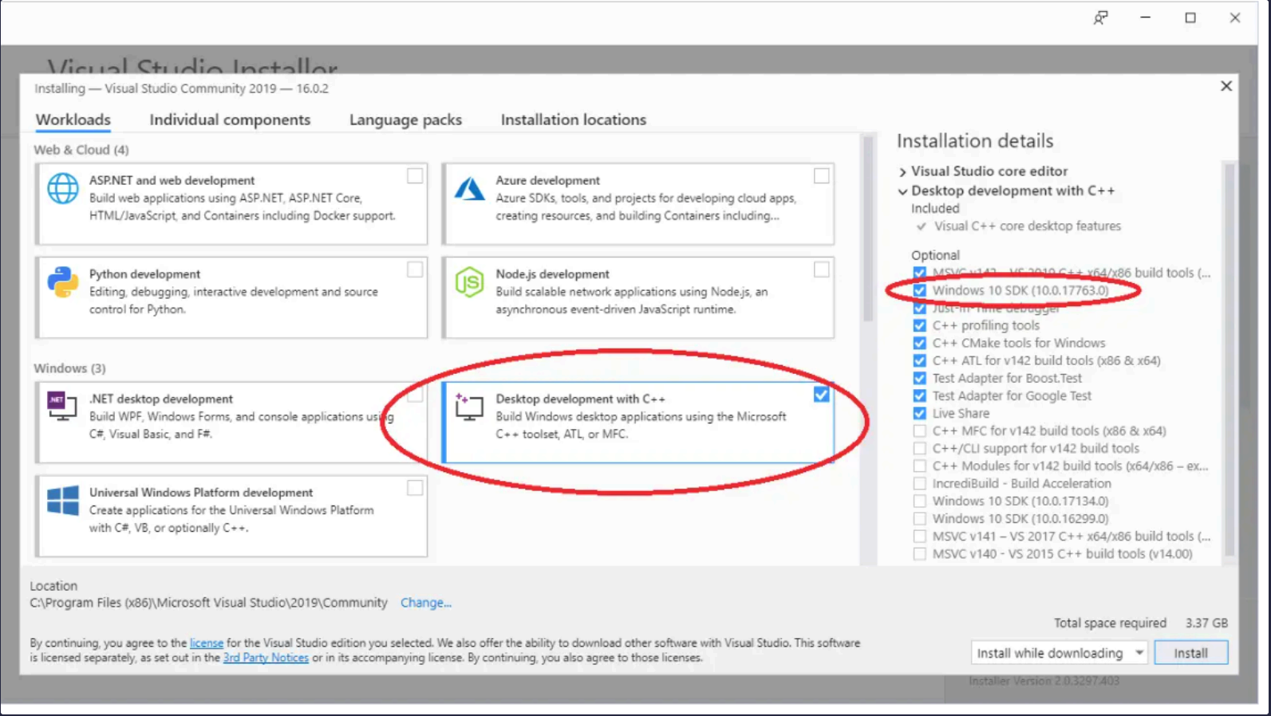Click the Universal Windows Platform logo icon
The height and width of the screenshot is (716, 1271).
(62, 502)
